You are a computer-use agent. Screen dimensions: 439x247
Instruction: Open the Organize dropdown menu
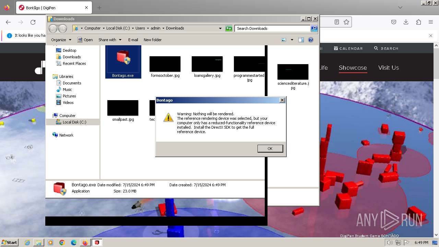click(61, 40)
